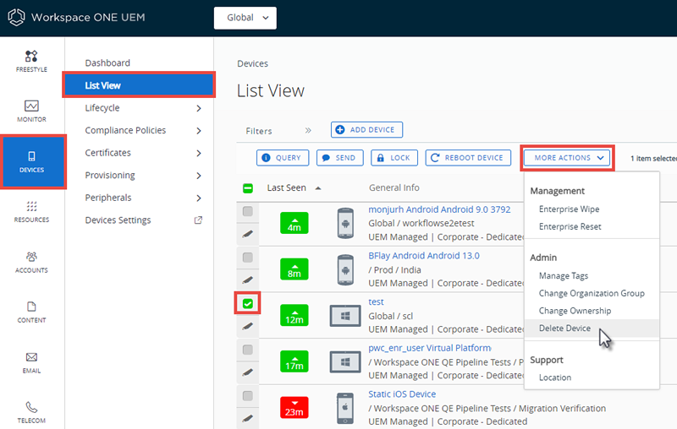This screenshot has width=677, height=429.
Task: Open BFlay Android Android 13.0 link
Action: (424, 256)
